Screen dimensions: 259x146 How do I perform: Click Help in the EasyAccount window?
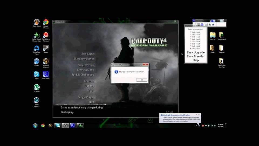point(196,60)
